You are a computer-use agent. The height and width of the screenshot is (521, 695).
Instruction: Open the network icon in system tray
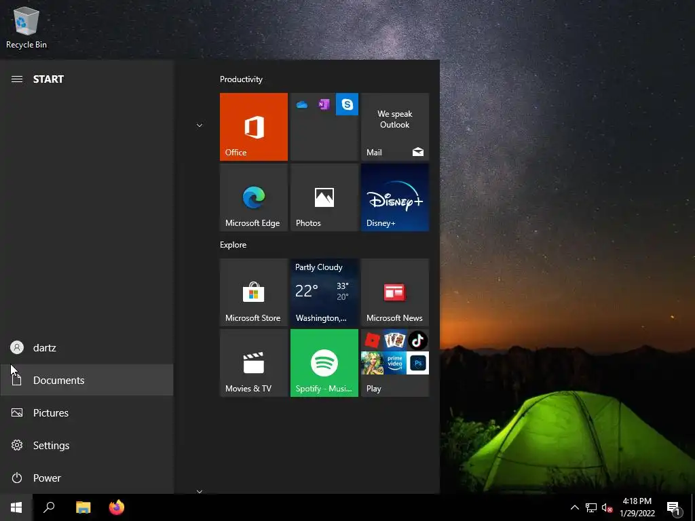point(591,507)
